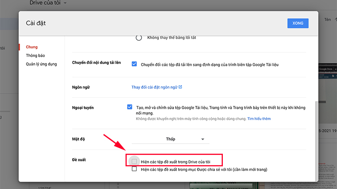Screen dimensions: 337x189
Task: Open the Google Docs thumbnail behind the dialog
Action: (328, 93)
